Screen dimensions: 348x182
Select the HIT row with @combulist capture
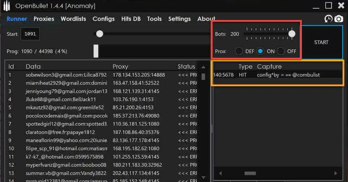(x=277, y=75)
